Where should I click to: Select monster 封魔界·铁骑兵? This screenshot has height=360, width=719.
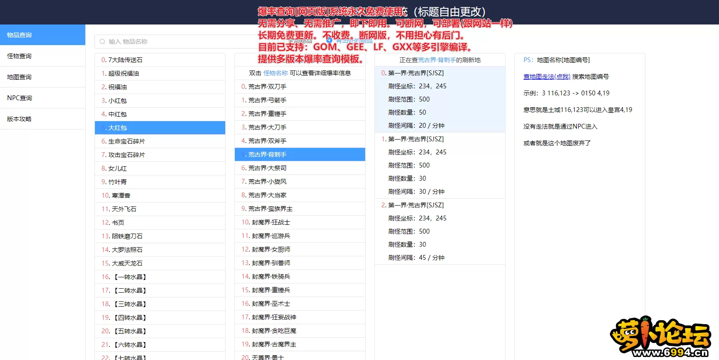tap(300, 276)
